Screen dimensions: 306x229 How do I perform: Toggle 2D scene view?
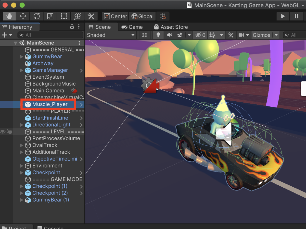tap(145, 35)
